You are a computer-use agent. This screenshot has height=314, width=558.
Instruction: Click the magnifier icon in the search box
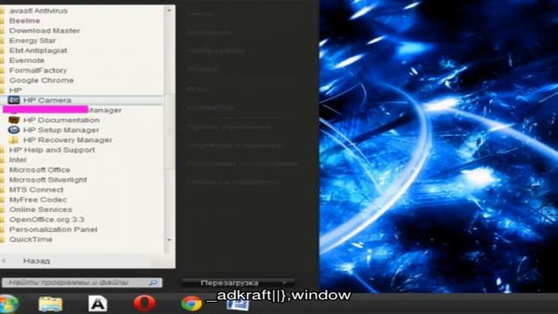click(x=153, y=283)
